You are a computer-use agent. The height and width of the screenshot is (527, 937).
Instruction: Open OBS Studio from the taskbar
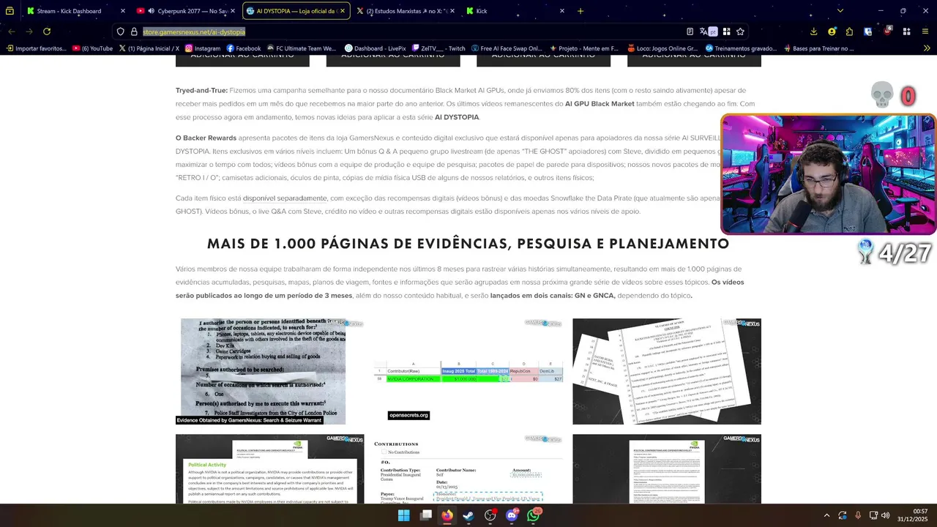point(490,515)
